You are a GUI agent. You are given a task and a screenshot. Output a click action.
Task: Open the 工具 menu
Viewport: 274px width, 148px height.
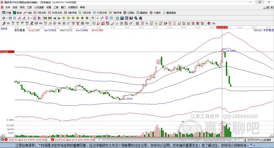(56, 7)
